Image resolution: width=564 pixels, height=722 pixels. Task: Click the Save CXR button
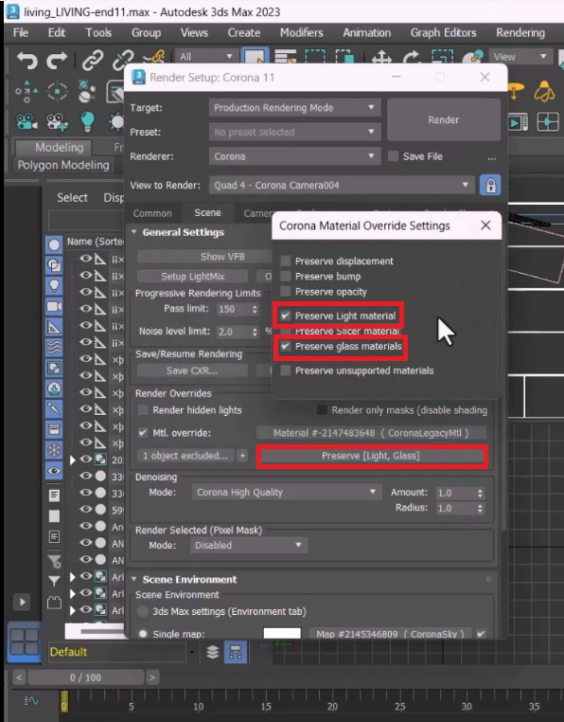192,370
